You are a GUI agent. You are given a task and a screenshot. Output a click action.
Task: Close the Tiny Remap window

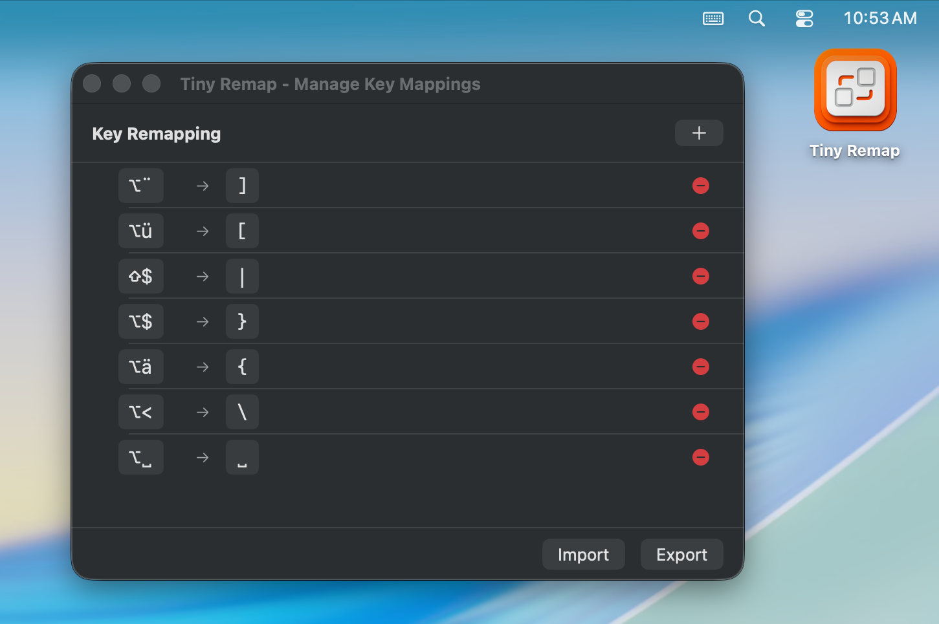(92, 83)
